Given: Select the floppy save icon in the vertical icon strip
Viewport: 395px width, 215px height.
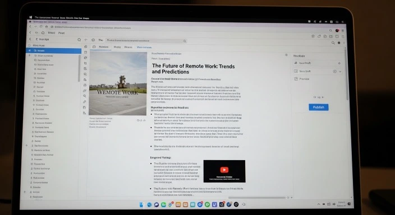Looking at the screenshot, I should click(x=84, y=107).
